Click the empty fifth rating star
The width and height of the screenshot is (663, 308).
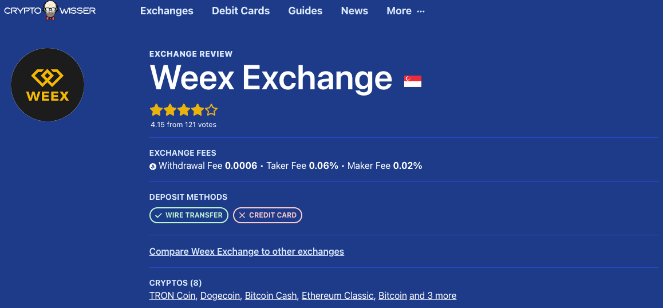coord(211,110)
